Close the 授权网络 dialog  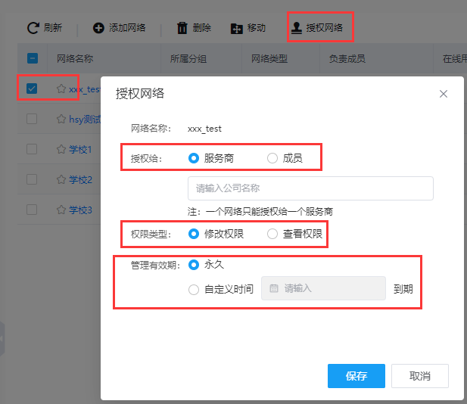coord(444,94)
